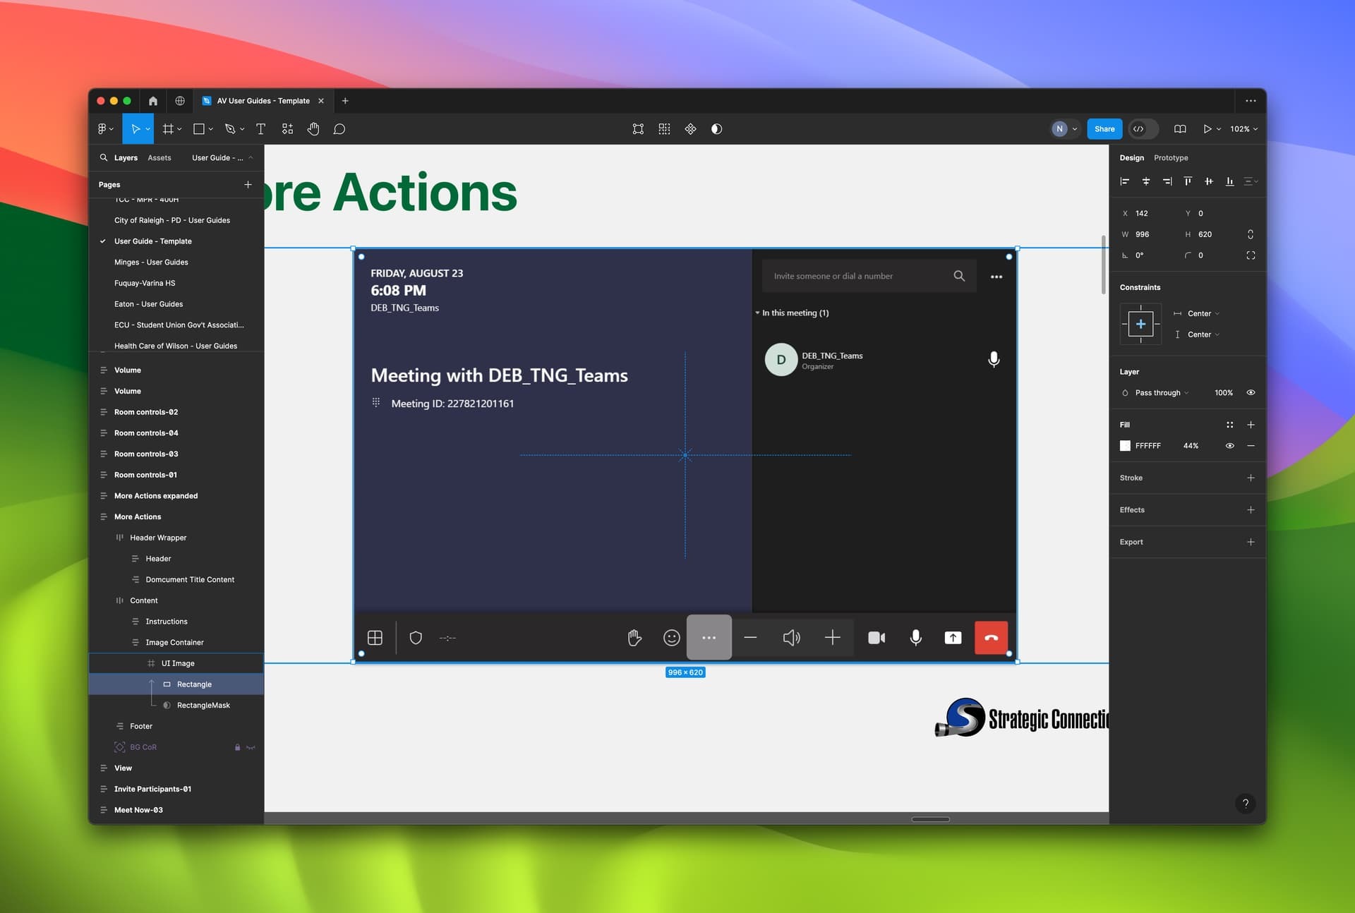Switch to the Design tab

[1132, 157]
